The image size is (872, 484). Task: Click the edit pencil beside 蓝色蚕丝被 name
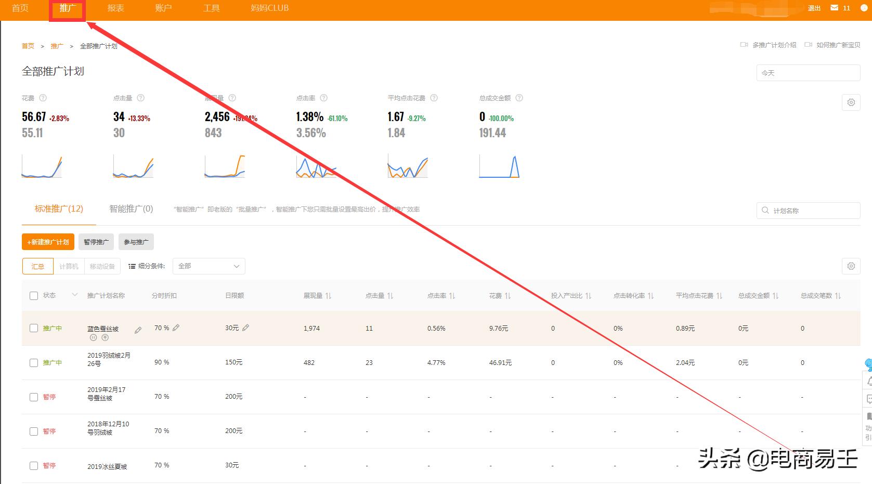tap(138, 330)
